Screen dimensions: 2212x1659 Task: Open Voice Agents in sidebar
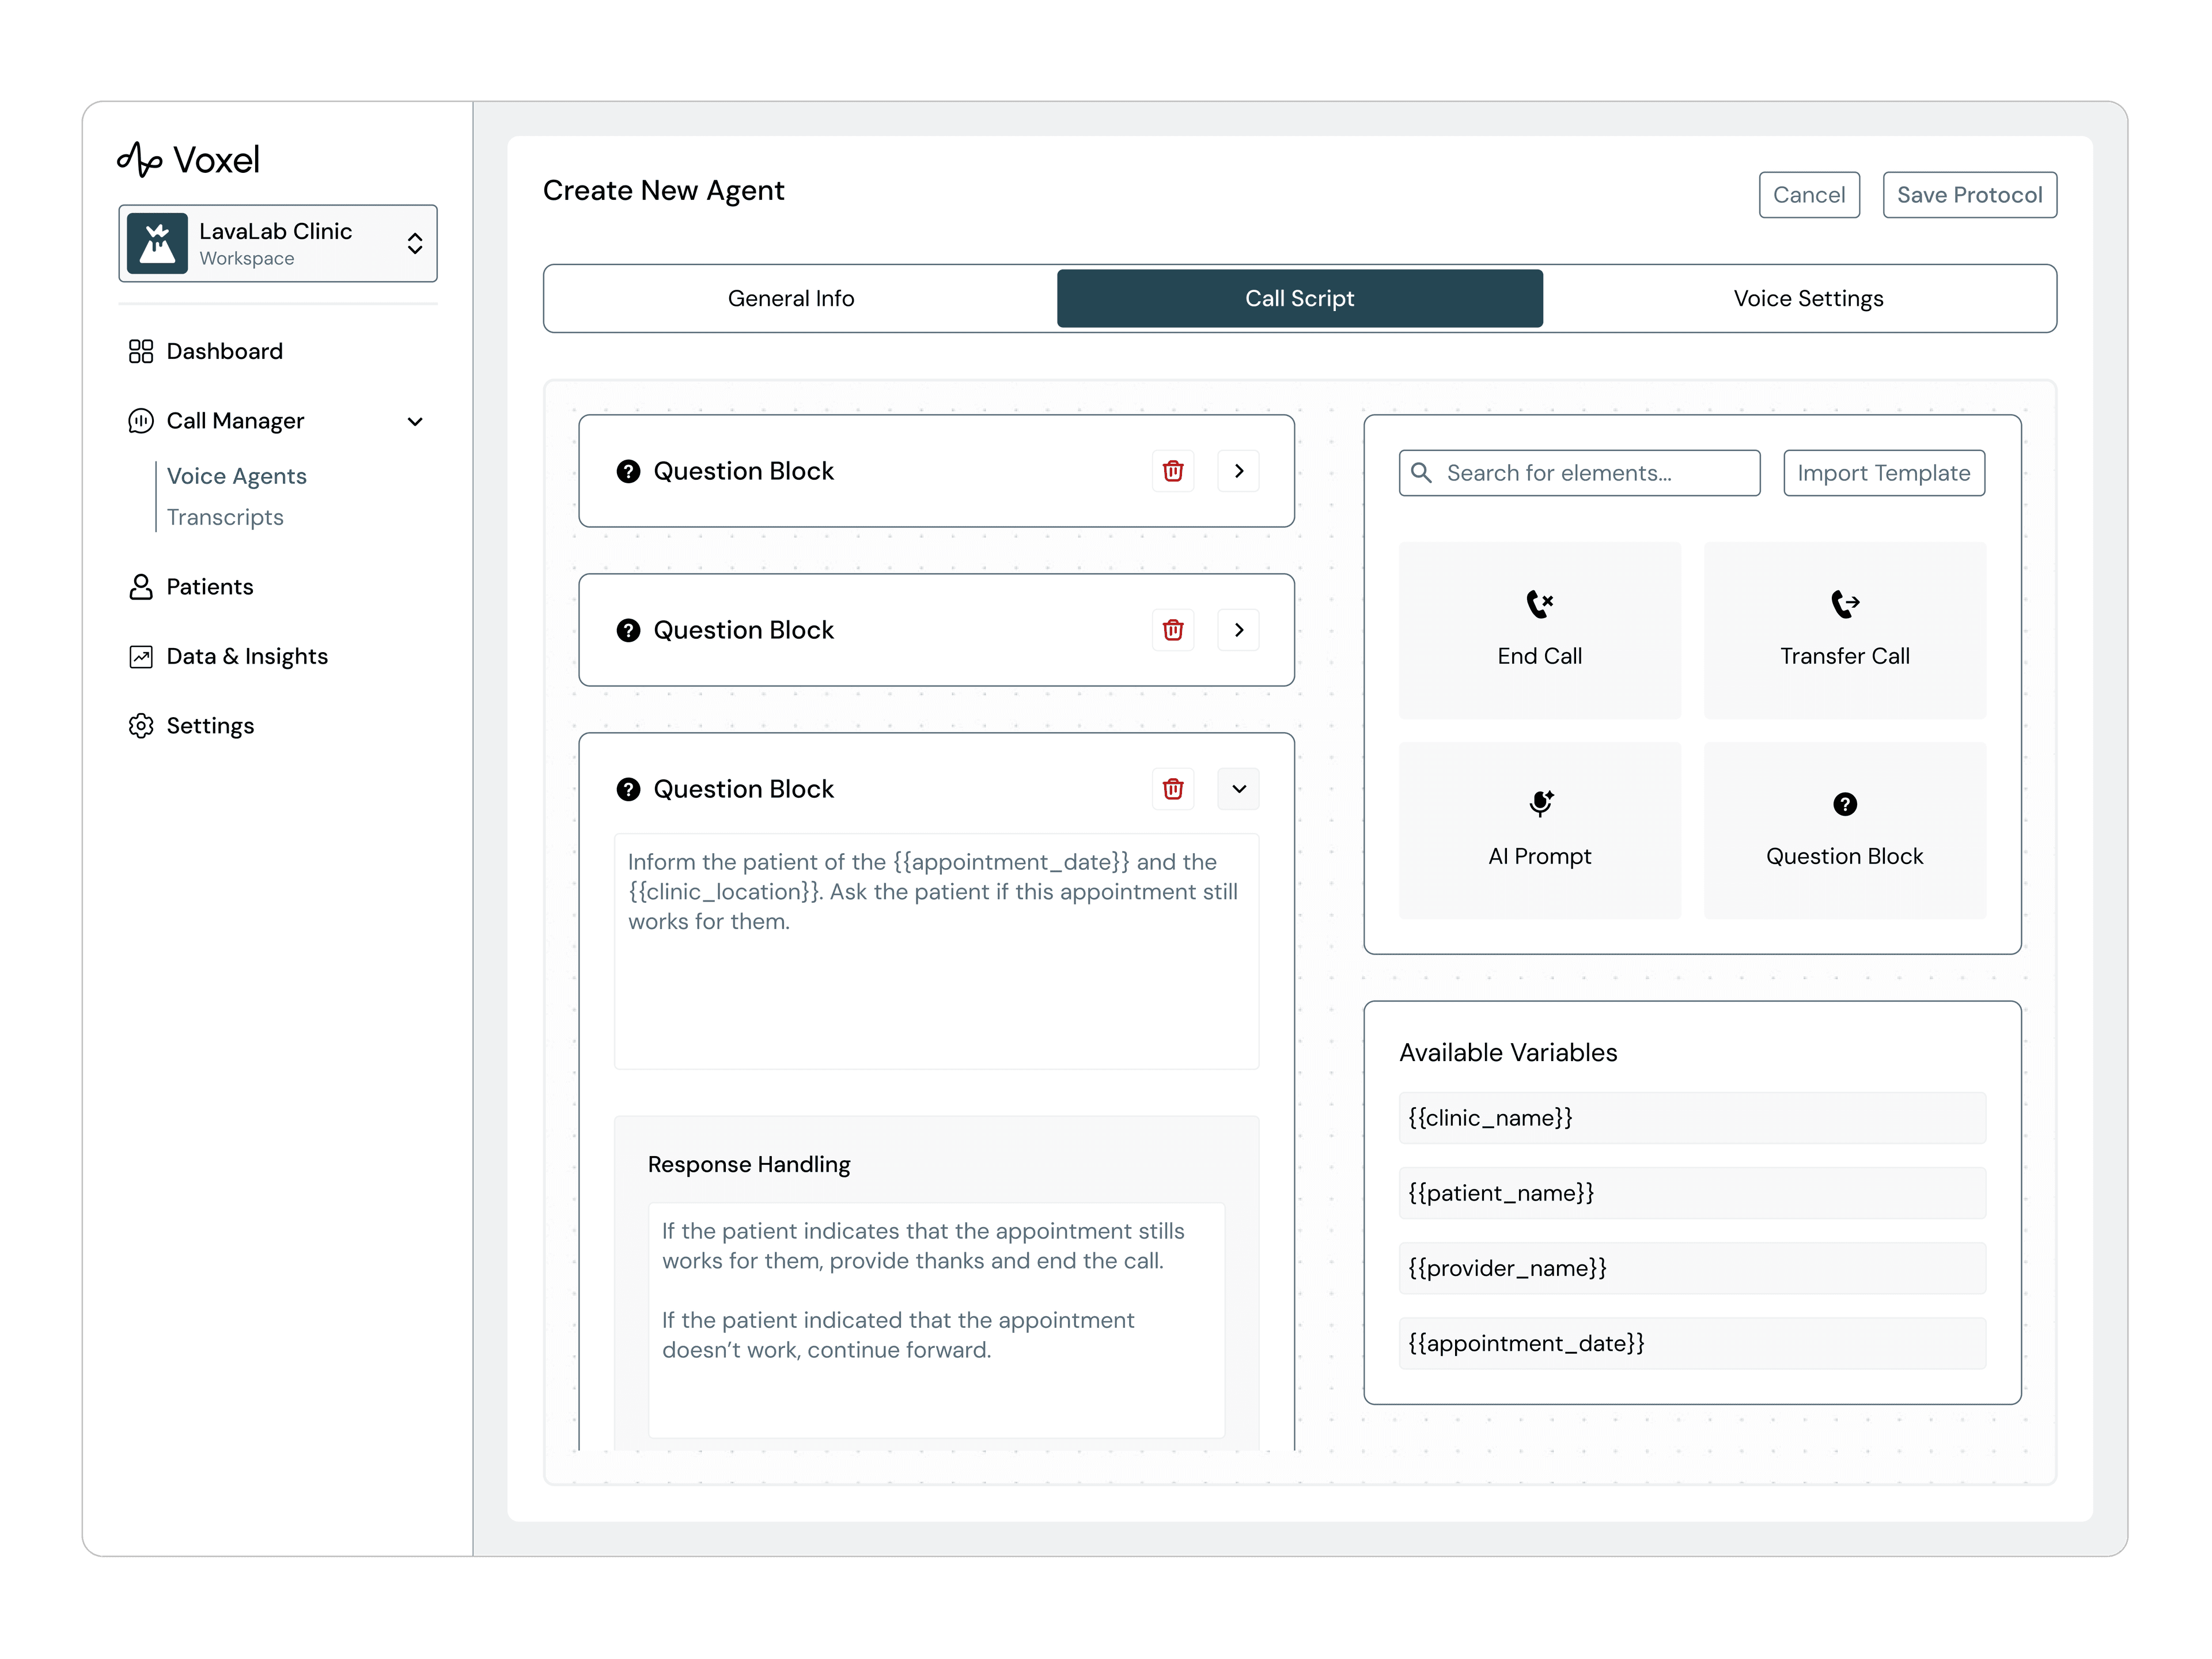click(237, 476)
